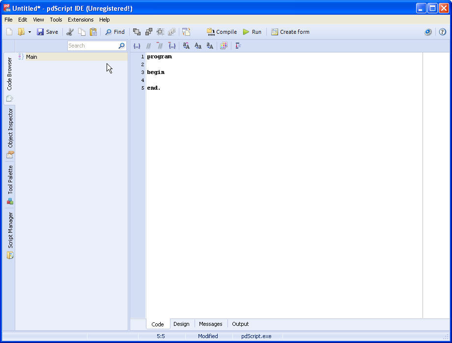Click the line comment icon

[148, 46]
